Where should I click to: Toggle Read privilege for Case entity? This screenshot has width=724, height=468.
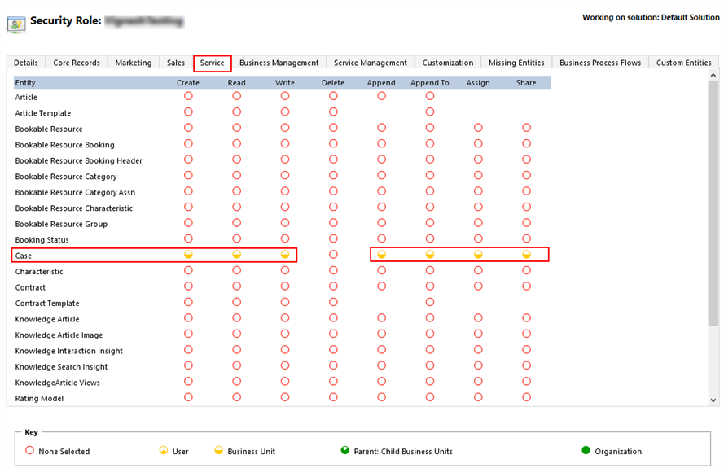point(236,255)
